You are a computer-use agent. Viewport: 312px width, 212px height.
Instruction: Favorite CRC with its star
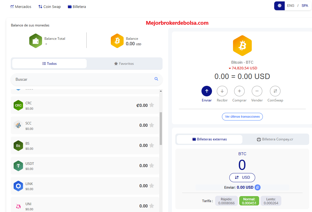(x=152, y=105)
